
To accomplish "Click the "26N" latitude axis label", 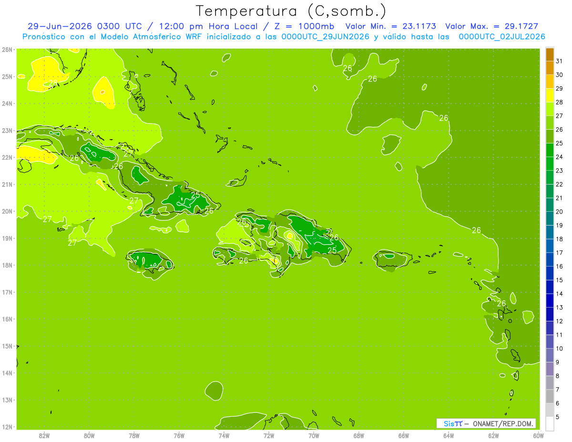I will [7, 50].
